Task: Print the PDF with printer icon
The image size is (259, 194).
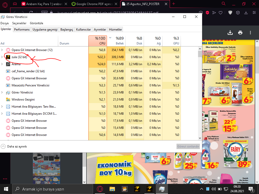Action: click(x=240, y=33)
